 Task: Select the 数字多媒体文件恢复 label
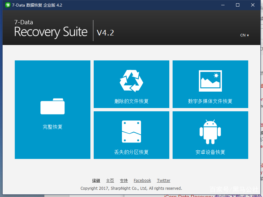tap(210, 101)
